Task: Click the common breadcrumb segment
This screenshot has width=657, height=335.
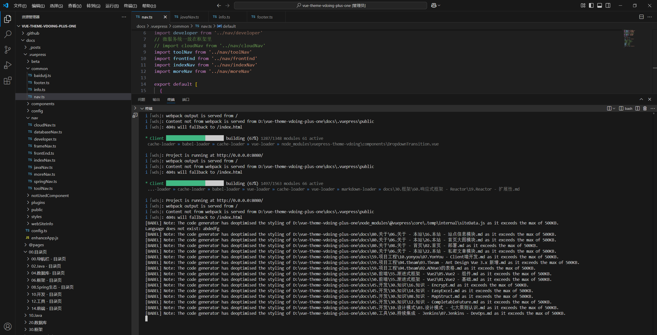Action: [x=181, y=26]
